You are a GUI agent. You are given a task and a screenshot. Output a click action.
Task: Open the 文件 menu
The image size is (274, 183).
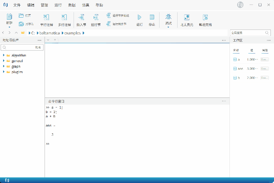tap(17, 5)
